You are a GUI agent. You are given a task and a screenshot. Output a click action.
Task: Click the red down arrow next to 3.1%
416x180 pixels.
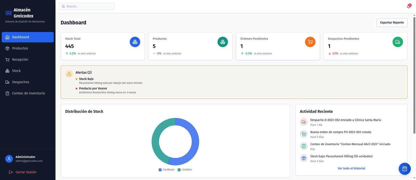point(330,54)
